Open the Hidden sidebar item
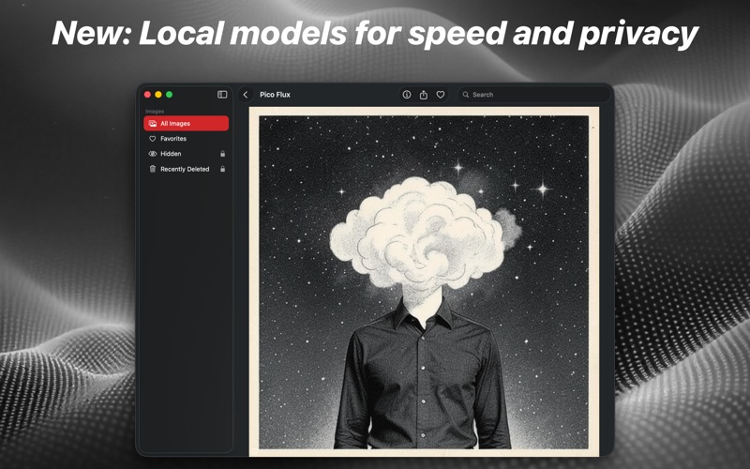The image size is (750, 469). [171, 154]
